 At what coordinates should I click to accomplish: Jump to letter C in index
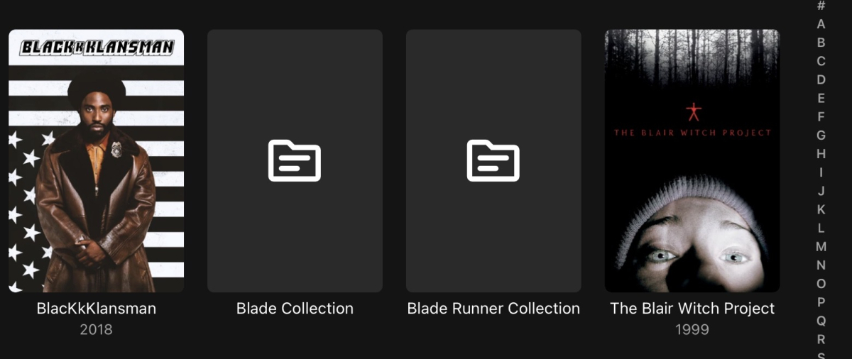821,61
